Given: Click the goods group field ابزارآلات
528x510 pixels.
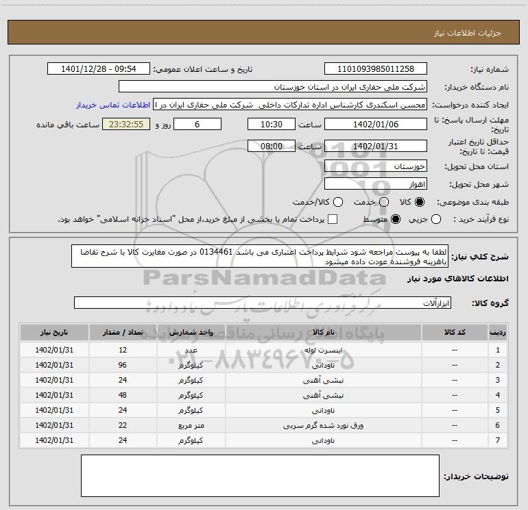Looking at the screenshot, I should [x=263, y=303].
